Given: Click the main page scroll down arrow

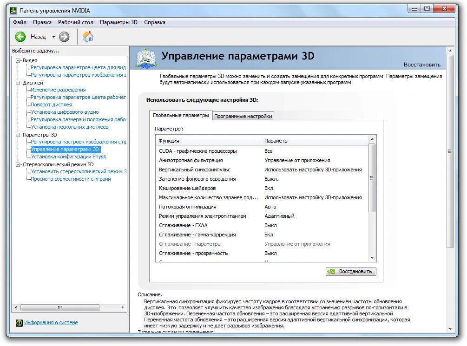Looking at the screenshot, I should pos(450,329).
